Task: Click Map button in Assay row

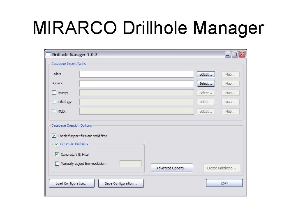Action: tap(230, 92)
